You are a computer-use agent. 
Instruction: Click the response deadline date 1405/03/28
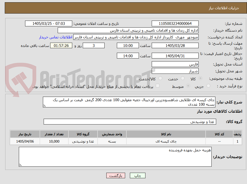pos(175,46)
